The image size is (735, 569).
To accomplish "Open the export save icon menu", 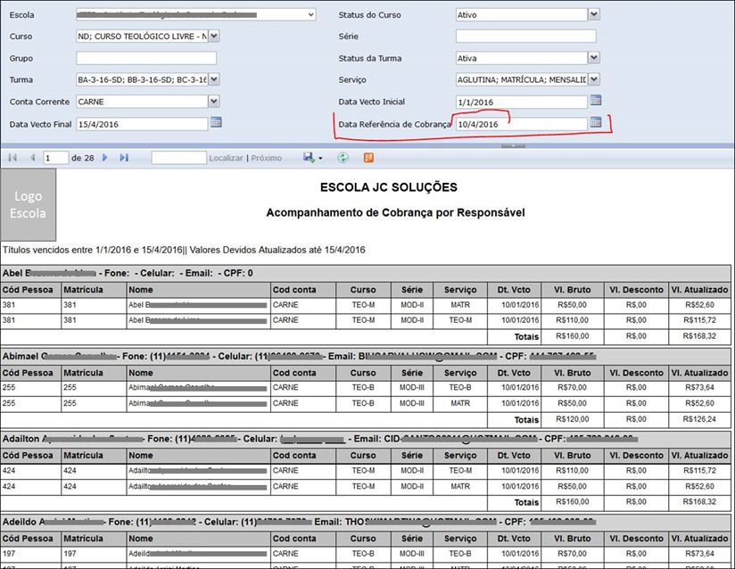I will tap(313, 158).
